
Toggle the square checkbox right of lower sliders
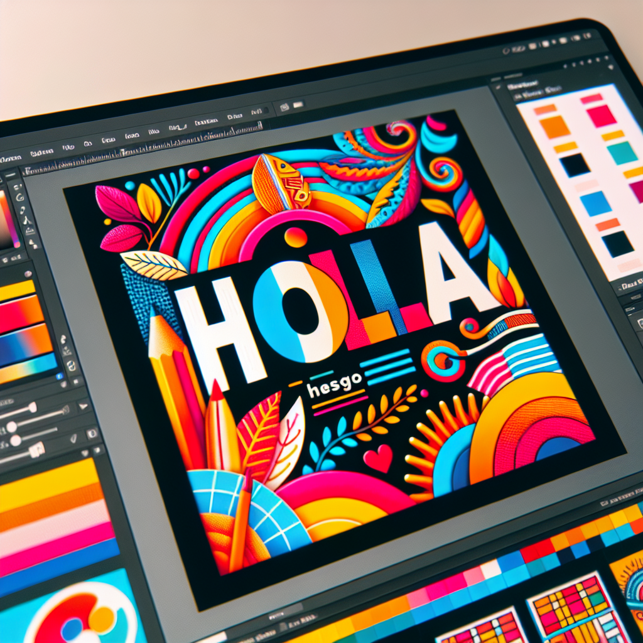[92, 433]
